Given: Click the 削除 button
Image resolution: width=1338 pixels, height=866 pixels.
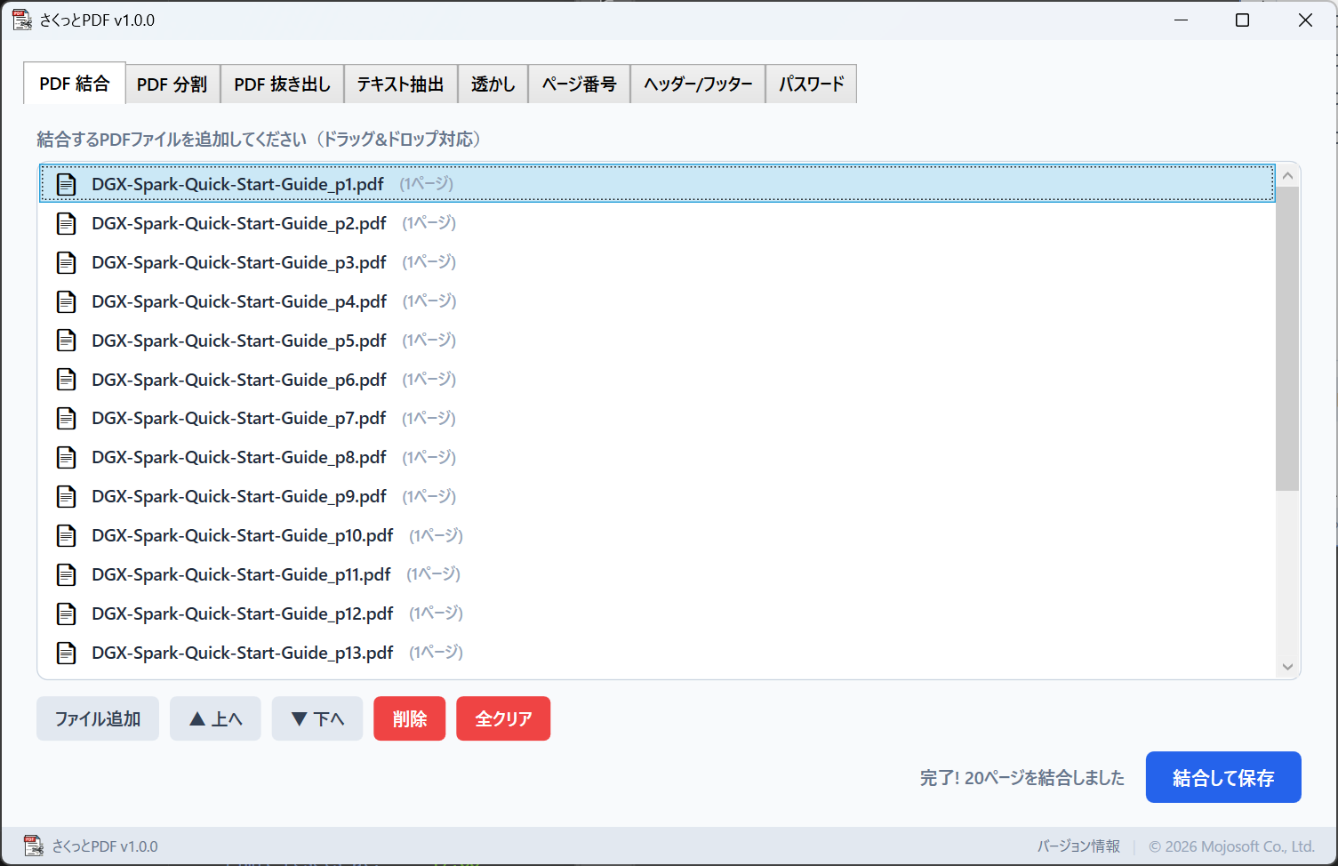Looking at the screenshot, I should tap(409, 718).
